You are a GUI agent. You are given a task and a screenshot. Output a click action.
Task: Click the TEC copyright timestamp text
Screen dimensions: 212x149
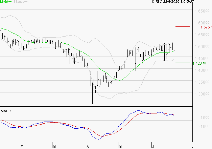pos(172,2)
